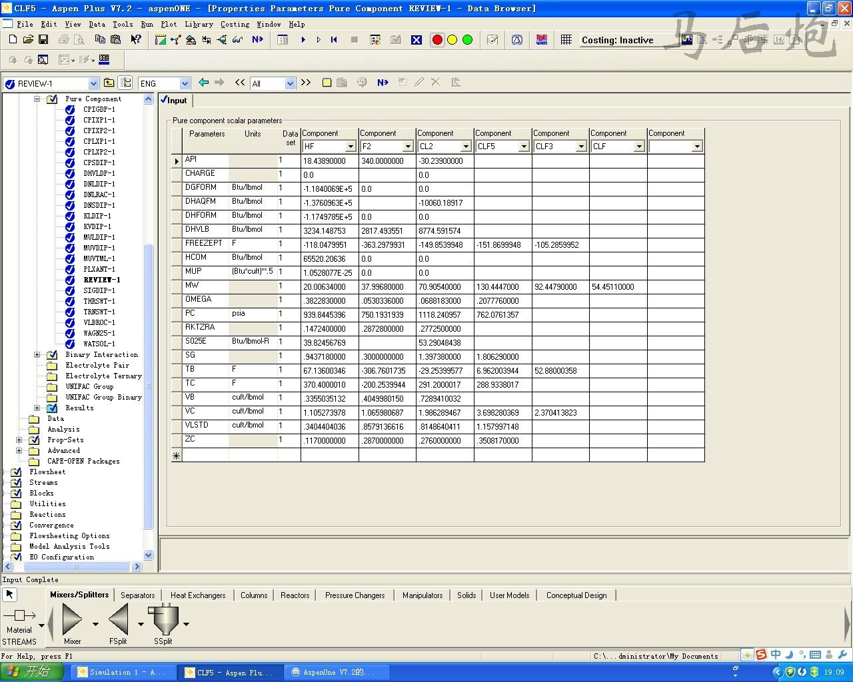Click the << previous form button

click(240, 83)
